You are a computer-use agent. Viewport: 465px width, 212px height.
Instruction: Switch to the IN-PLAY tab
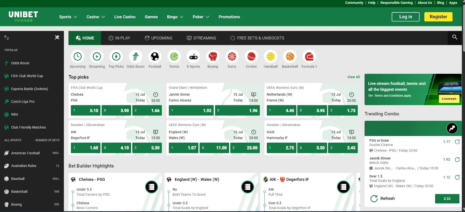119,38
